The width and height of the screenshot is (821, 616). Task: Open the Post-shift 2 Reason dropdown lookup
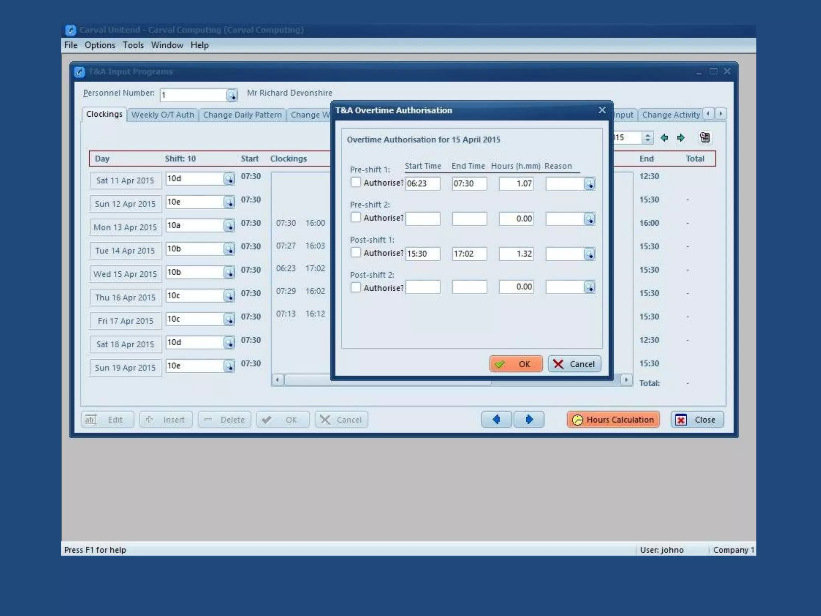[589, 287]
